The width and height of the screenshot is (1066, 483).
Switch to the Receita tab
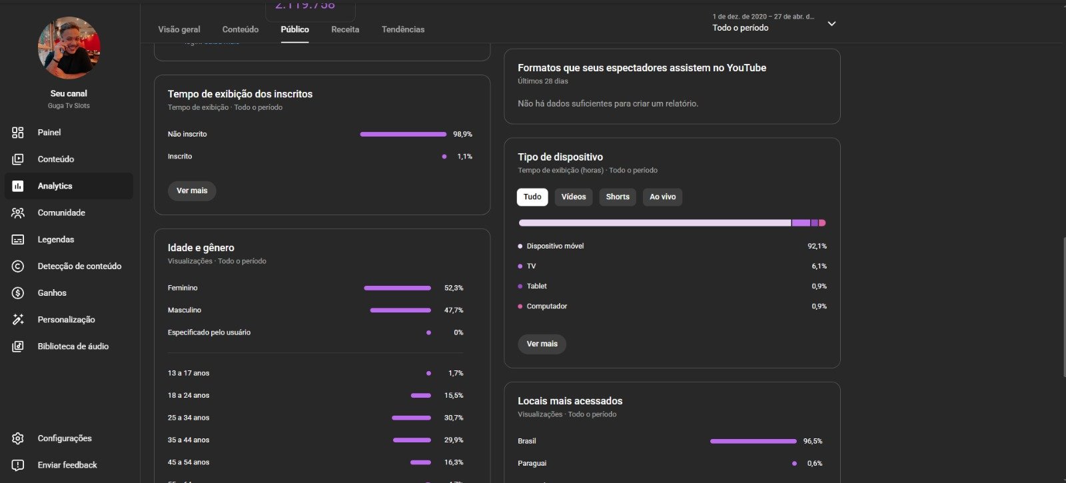tap(345, 29)
